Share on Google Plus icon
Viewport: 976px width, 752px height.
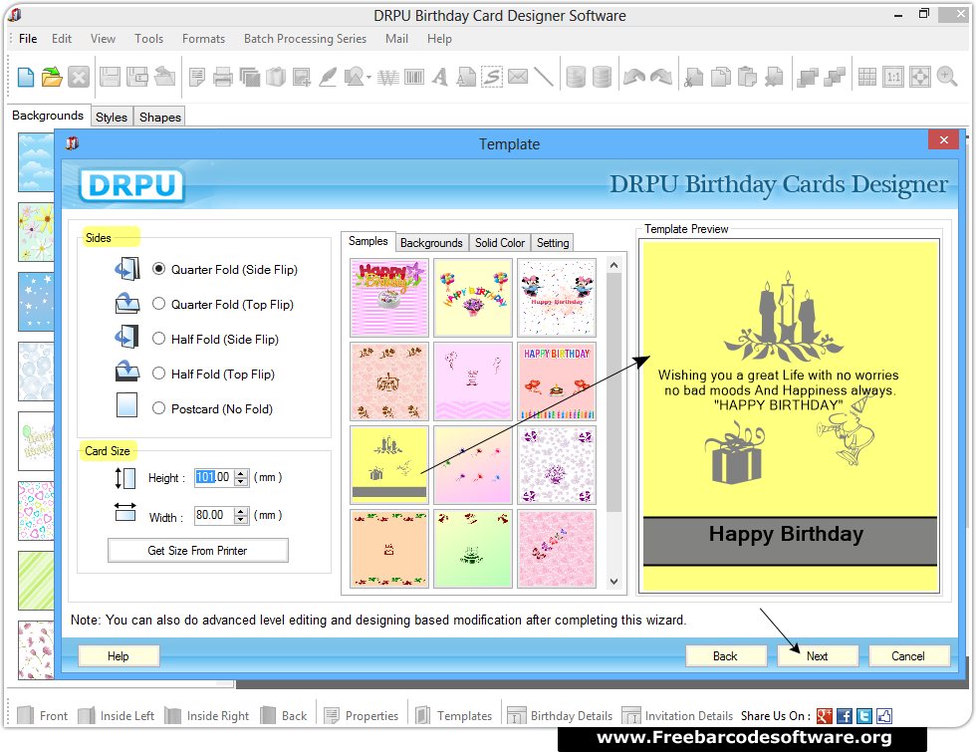pos(825,716)
